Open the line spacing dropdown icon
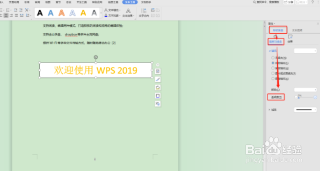The width and height of the screenshot is (320, 171). (x=28, y=15)
